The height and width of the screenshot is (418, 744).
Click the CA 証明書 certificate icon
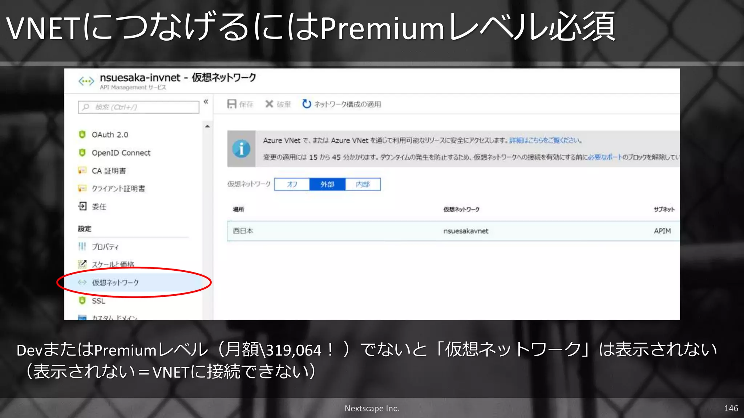click(x=82, y=171)
